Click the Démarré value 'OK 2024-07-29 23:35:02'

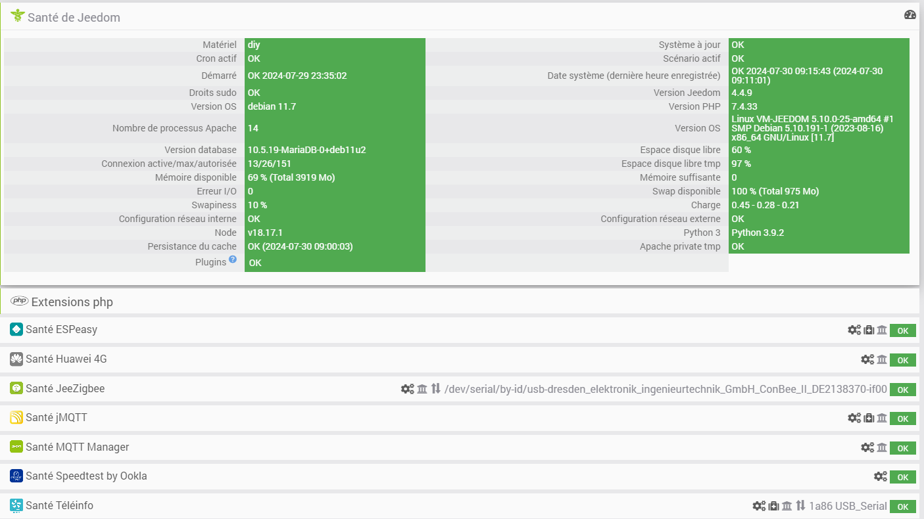(297, 76)
